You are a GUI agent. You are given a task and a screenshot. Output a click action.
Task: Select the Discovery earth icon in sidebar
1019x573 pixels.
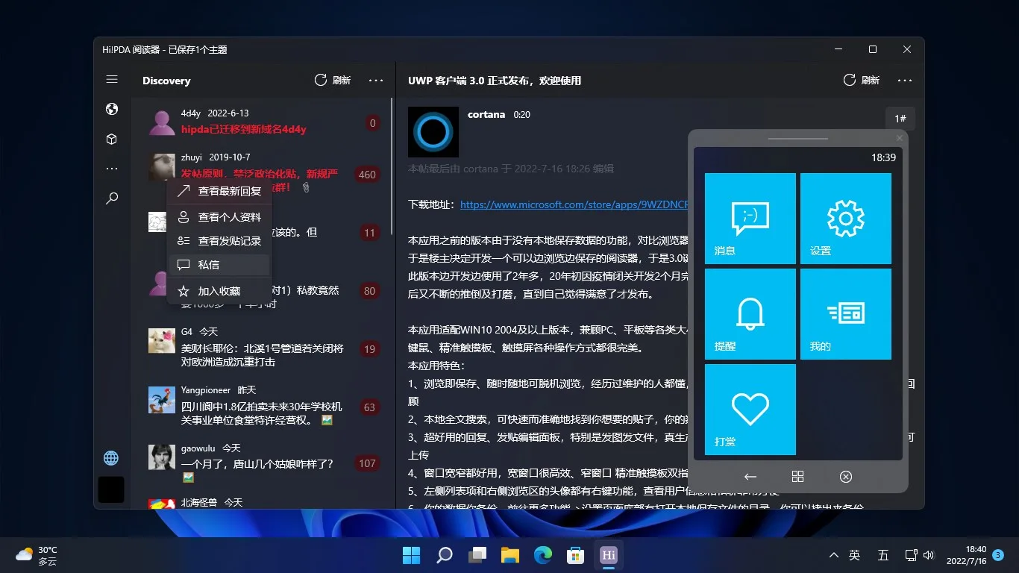(112, 110)
